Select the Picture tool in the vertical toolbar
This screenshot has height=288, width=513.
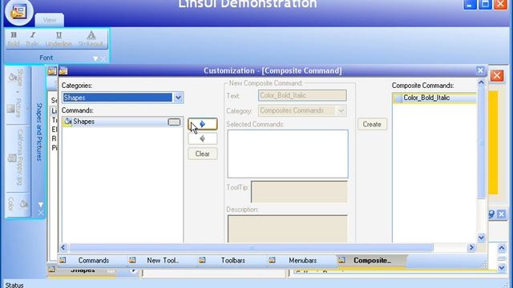pos(15,108)
